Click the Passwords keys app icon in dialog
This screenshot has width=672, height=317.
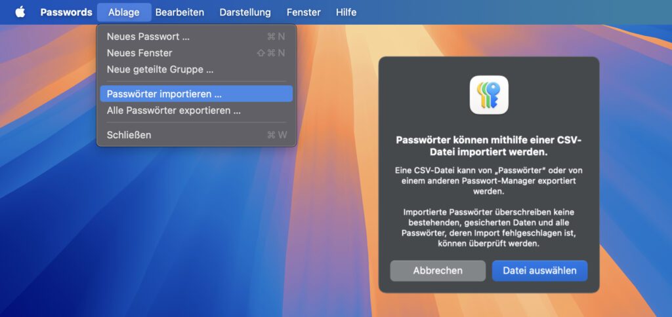[x=489, y=95]
